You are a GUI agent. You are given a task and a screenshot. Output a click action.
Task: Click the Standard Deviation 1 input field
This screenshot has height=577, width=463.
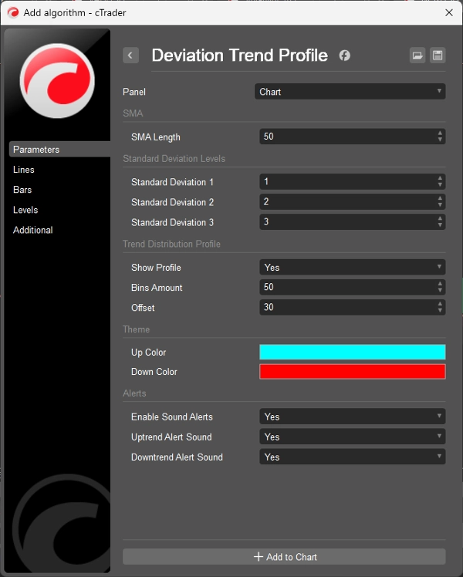point(347,182)
